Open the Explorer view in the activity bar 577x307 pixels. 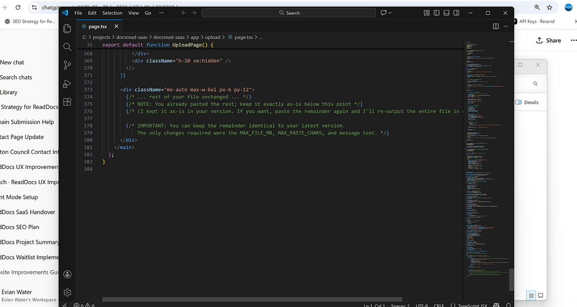click(67, 29)
